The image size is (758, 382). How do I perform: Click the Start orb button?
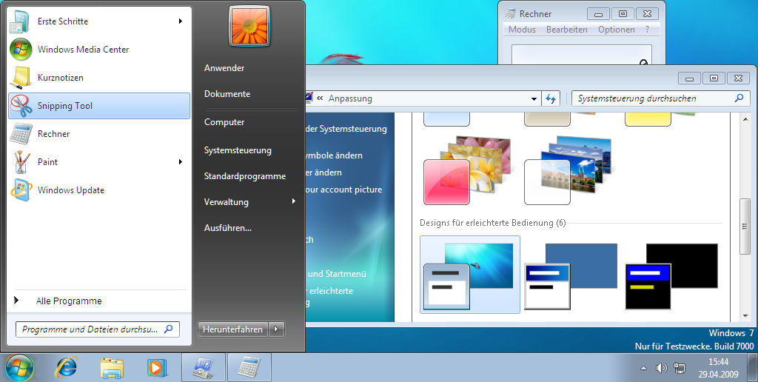19,369
